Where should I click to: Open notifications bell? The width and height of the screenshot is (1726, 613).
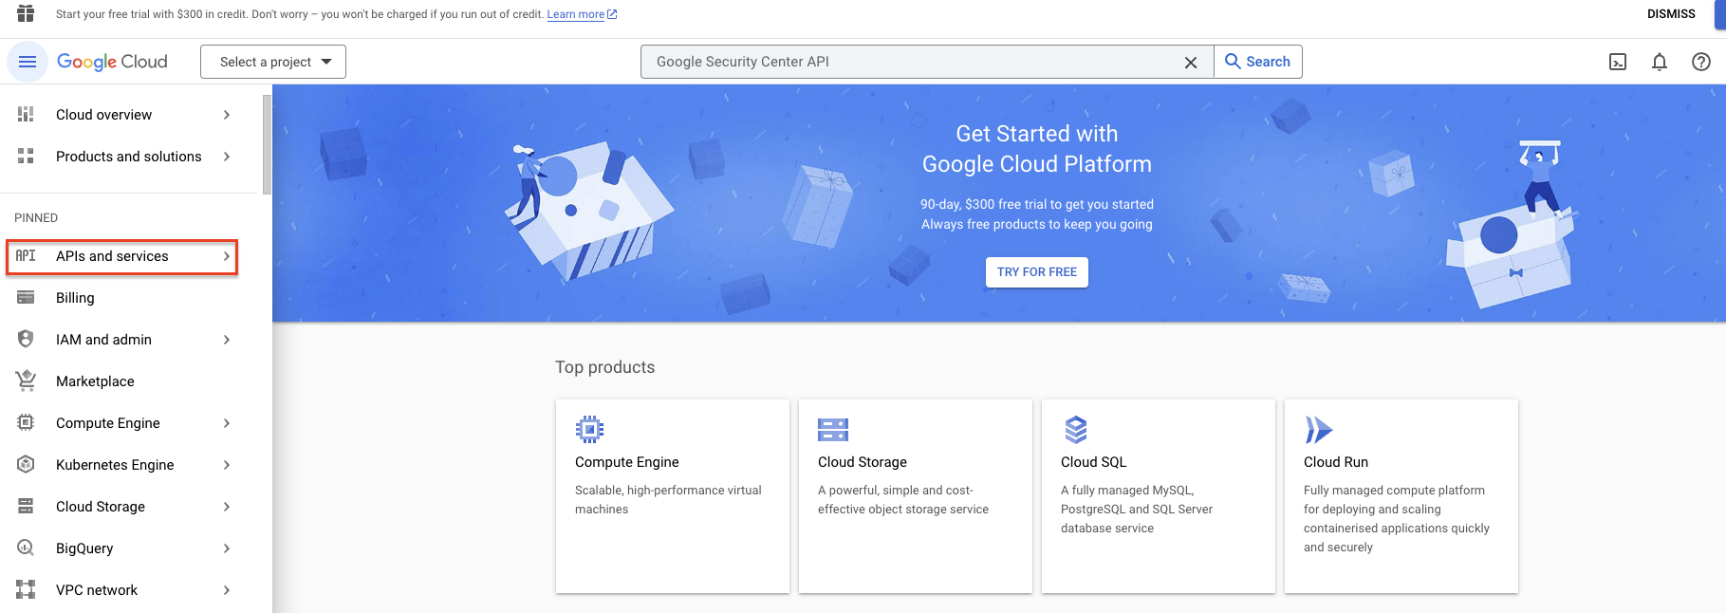[x=1660, y=62]
